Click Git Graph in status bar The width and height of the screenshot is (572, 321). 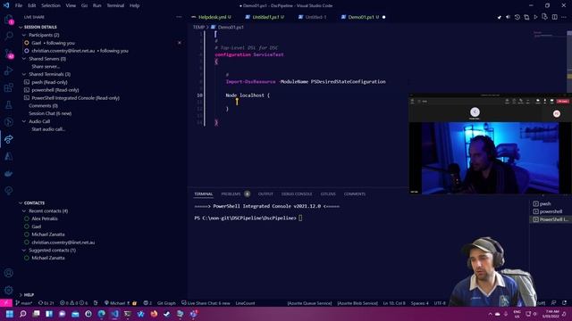(166, 303)
